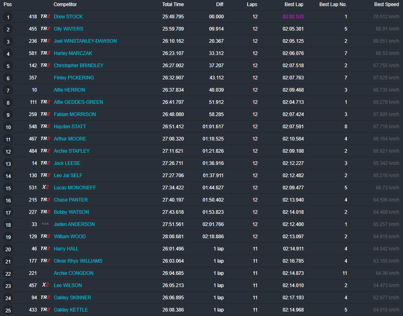Open Finley PICKERING's competitor link
403x316 pixels.
coord(74,78)
